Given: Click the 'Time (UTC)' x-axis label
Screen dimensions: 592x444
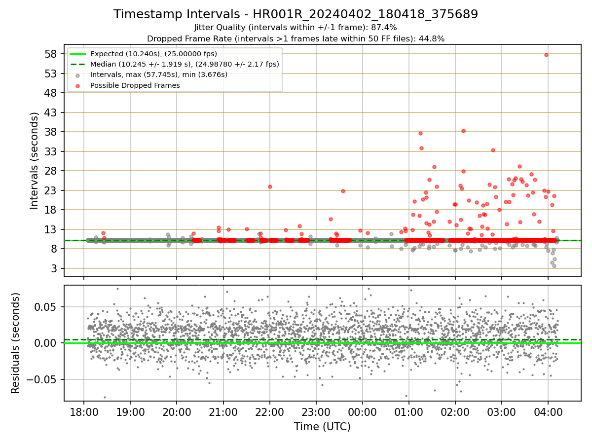Looking at the screenshot, I should tap(322, 427).
